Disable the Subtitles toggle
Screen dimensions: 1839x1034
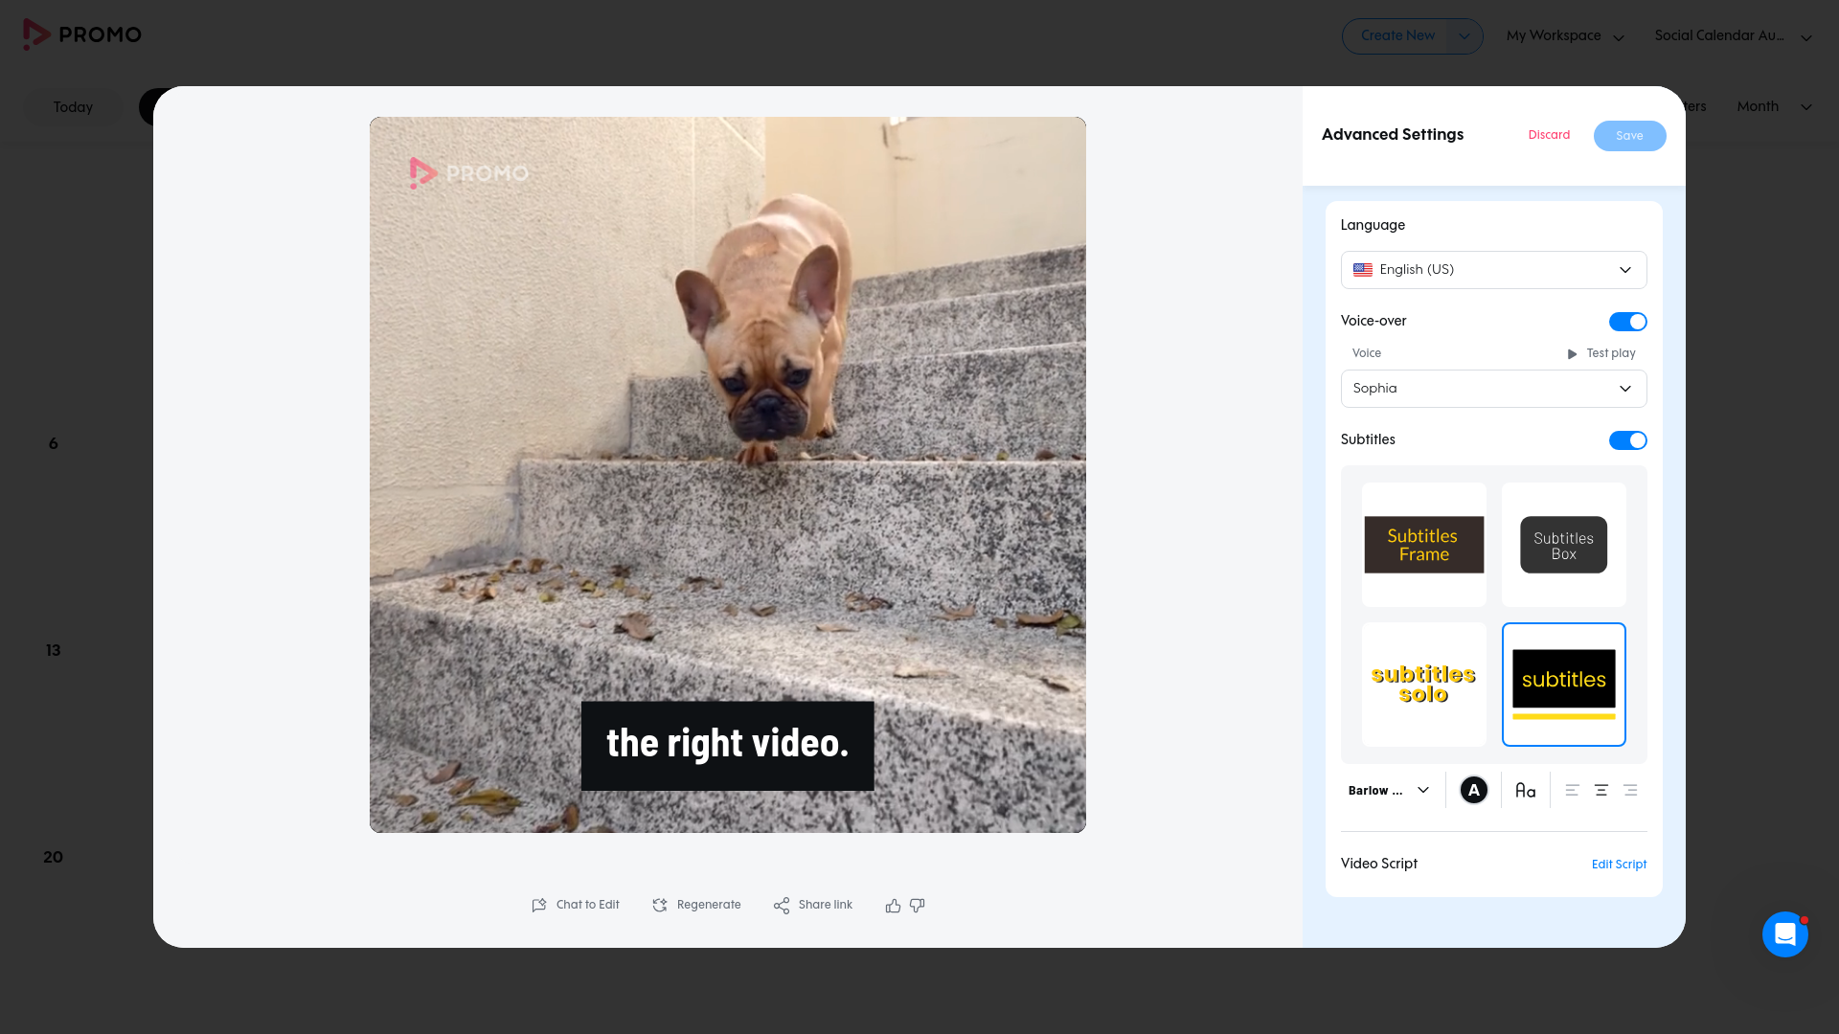[x=1627, y=440]
